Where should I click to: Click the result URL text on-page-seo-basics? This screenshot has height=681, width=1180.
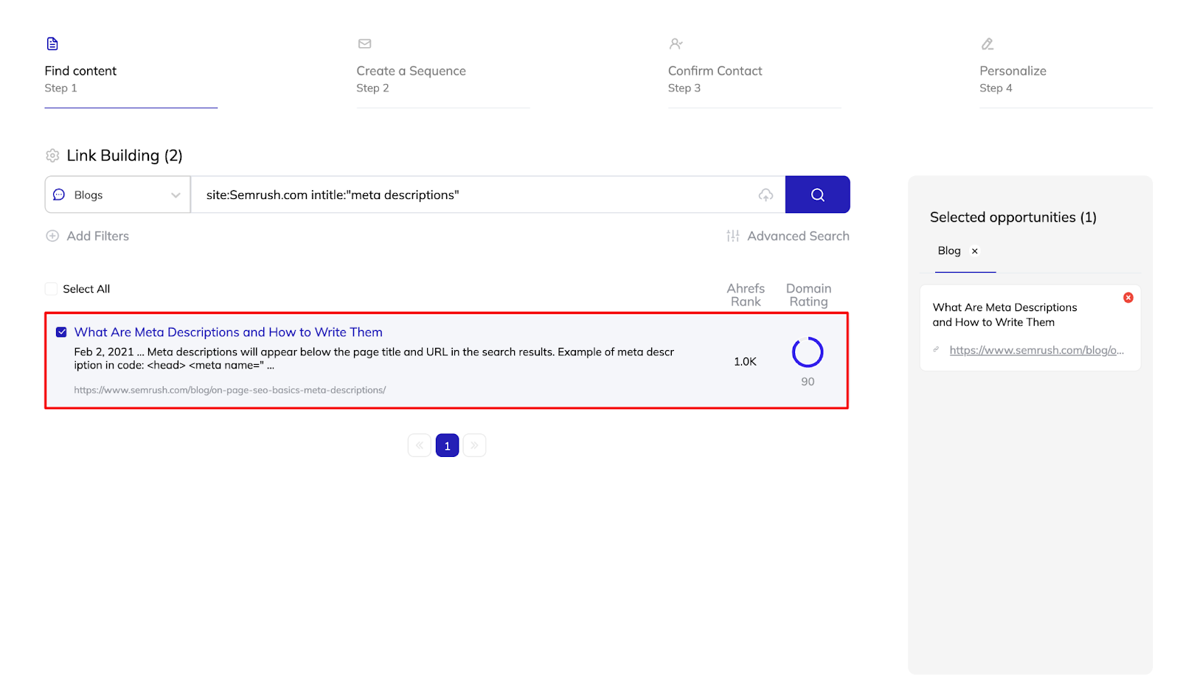coord(229,390)
